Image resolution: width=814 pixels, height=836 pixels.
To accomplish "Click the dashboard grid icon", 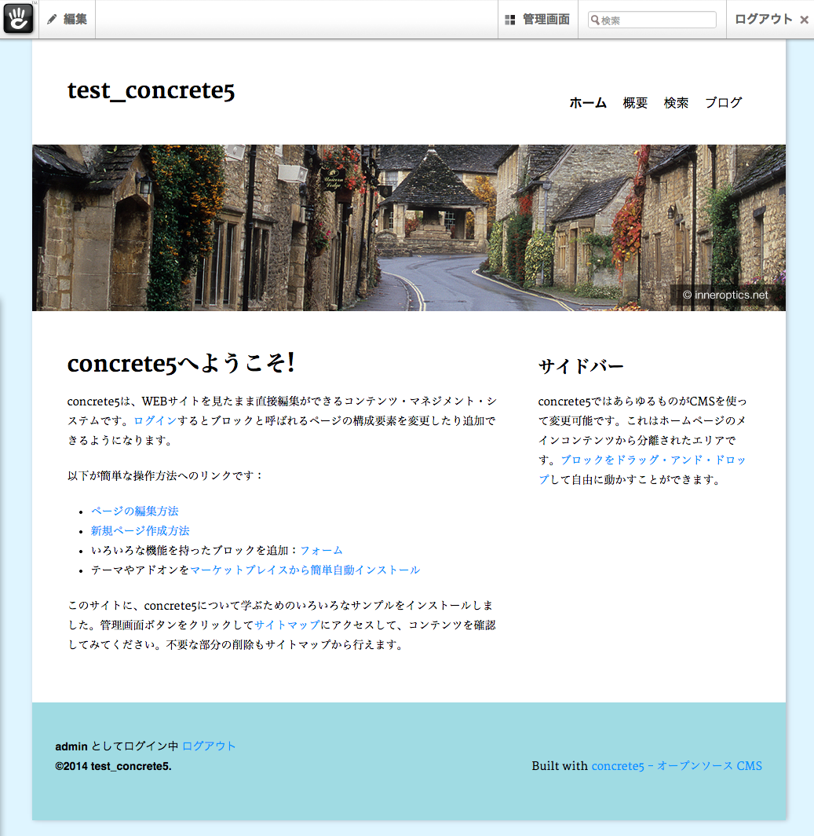I will pyautogui.click(x=509, y=20).
